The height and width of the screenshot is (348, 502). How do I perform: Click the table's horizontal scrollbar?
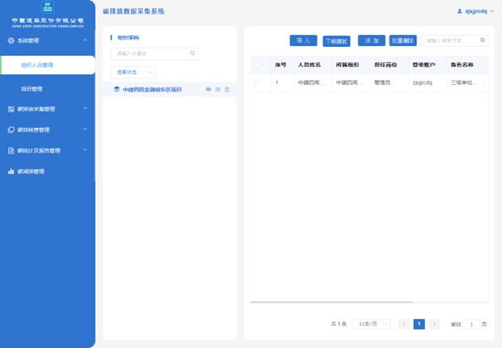(x=331, y=302)
